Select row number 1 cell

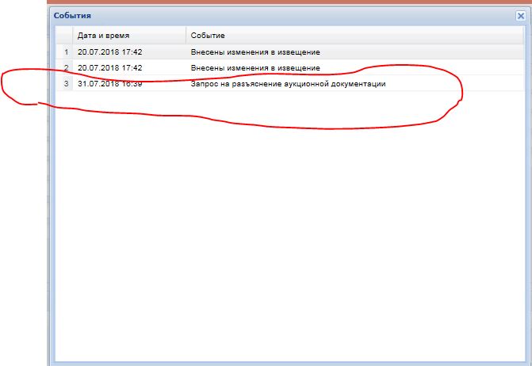click(x=66, y=52)
